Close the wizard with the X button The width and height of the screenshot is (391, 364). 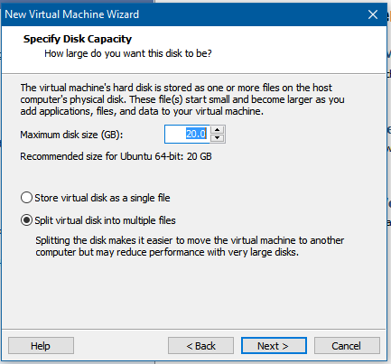coord(373,14)
